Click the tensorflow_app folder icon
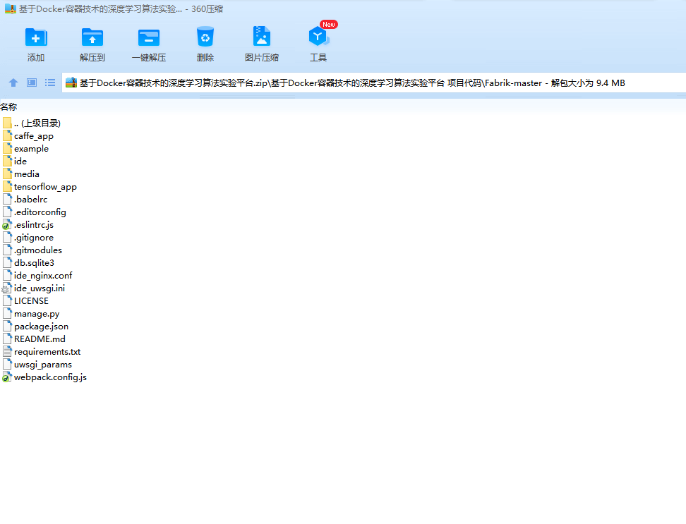This screenshot has height=524, width=686. pos(7,186)
